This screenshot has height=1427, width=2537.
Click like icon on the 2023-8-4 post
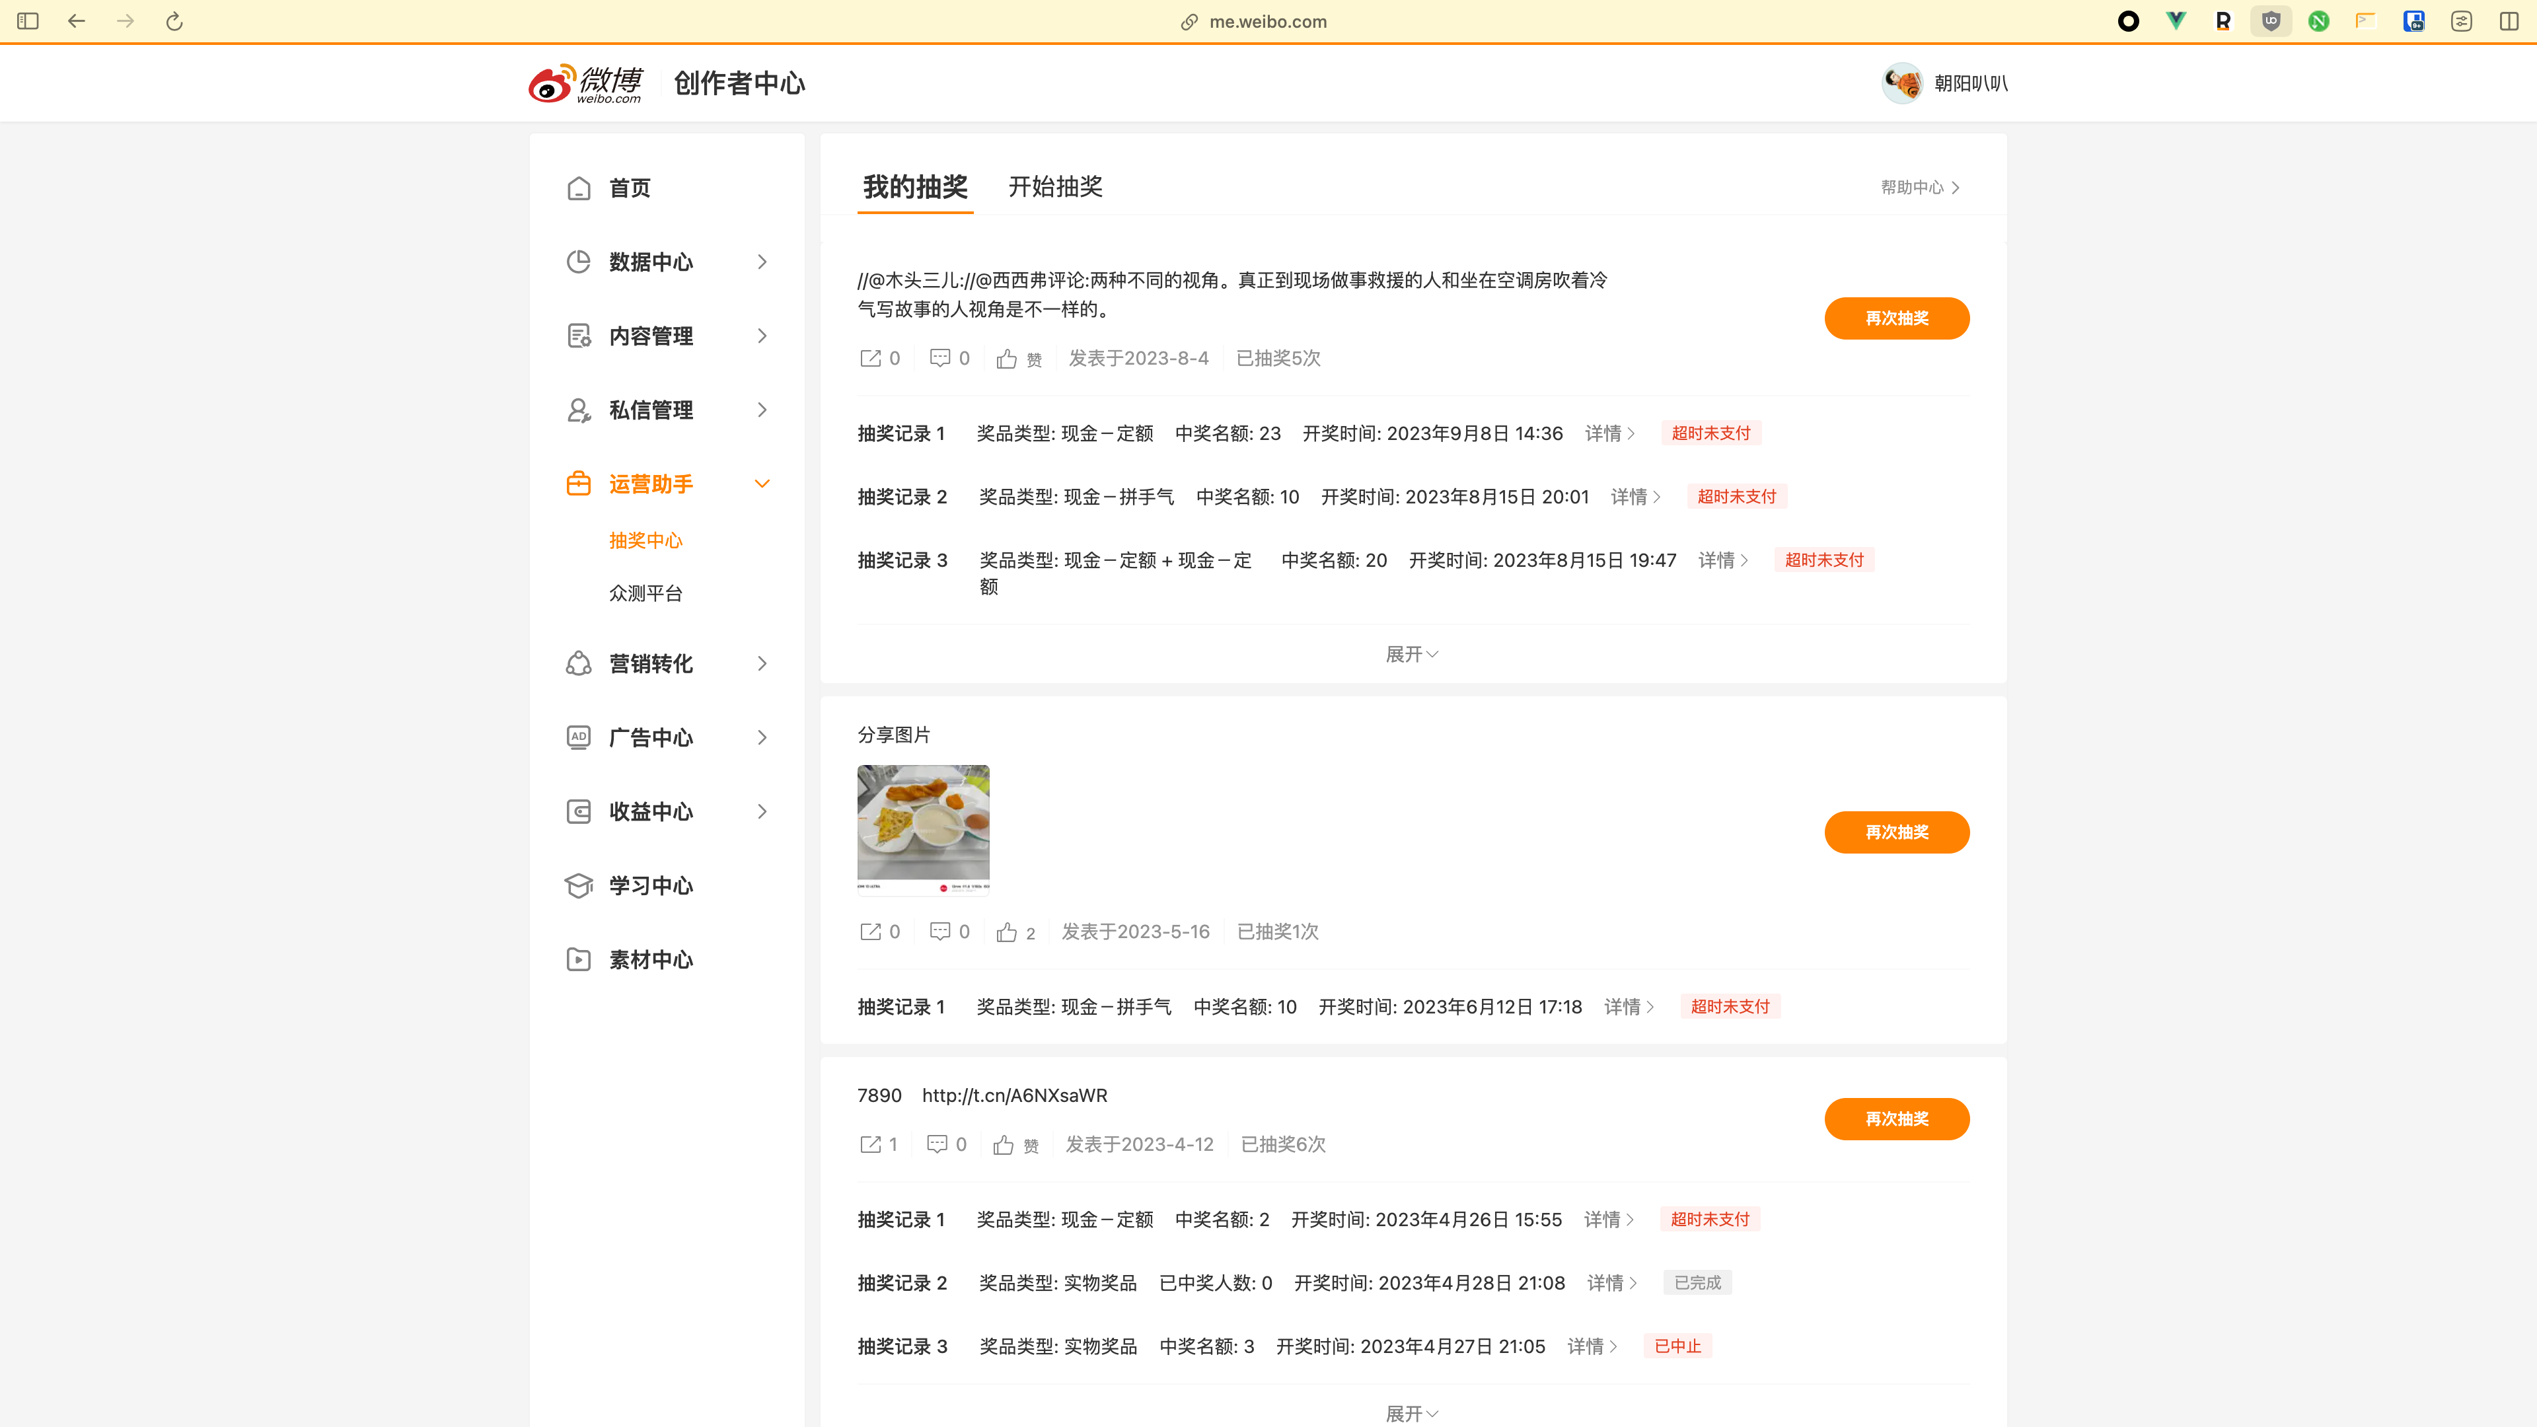click(1006, 359)
